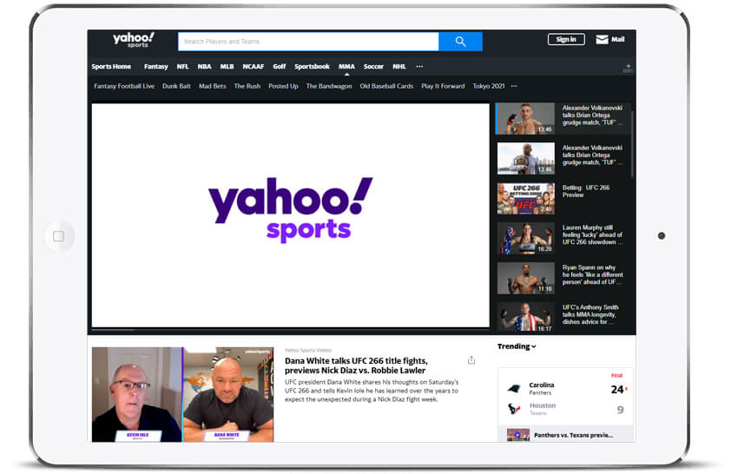The image size is (731, 474).
Task: Click Dana White article description text
Action: point(372,391)
